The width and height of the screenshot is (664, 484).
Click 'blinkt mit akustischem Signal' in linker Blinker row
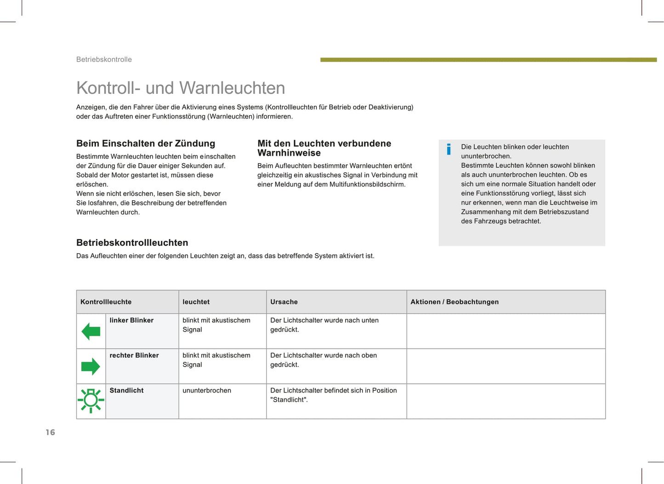coord(222,331)
